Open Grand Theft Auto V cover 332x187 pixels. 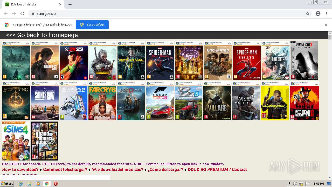44,141
